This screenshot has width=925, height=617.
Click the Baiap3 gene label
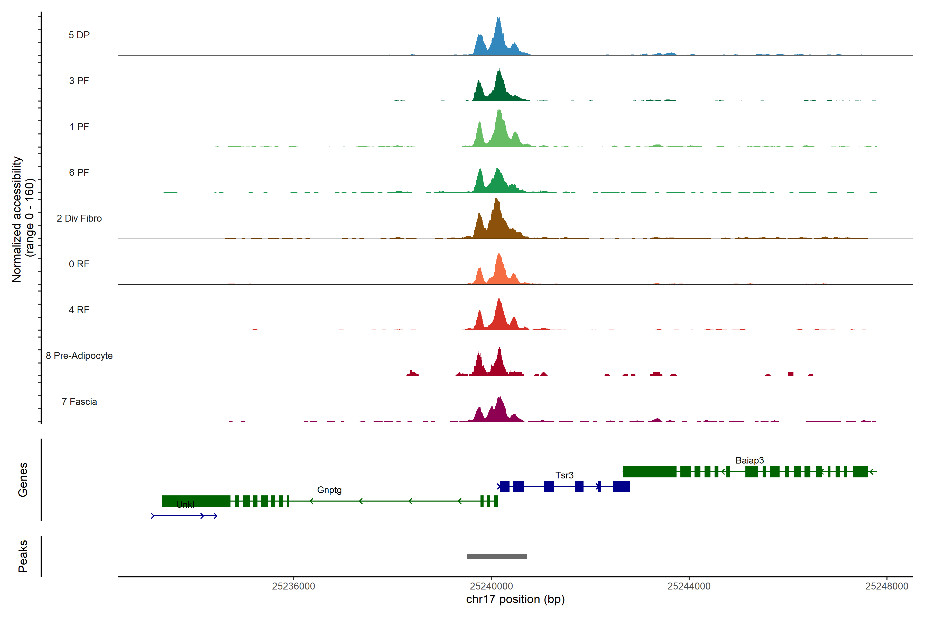(750, 460)
